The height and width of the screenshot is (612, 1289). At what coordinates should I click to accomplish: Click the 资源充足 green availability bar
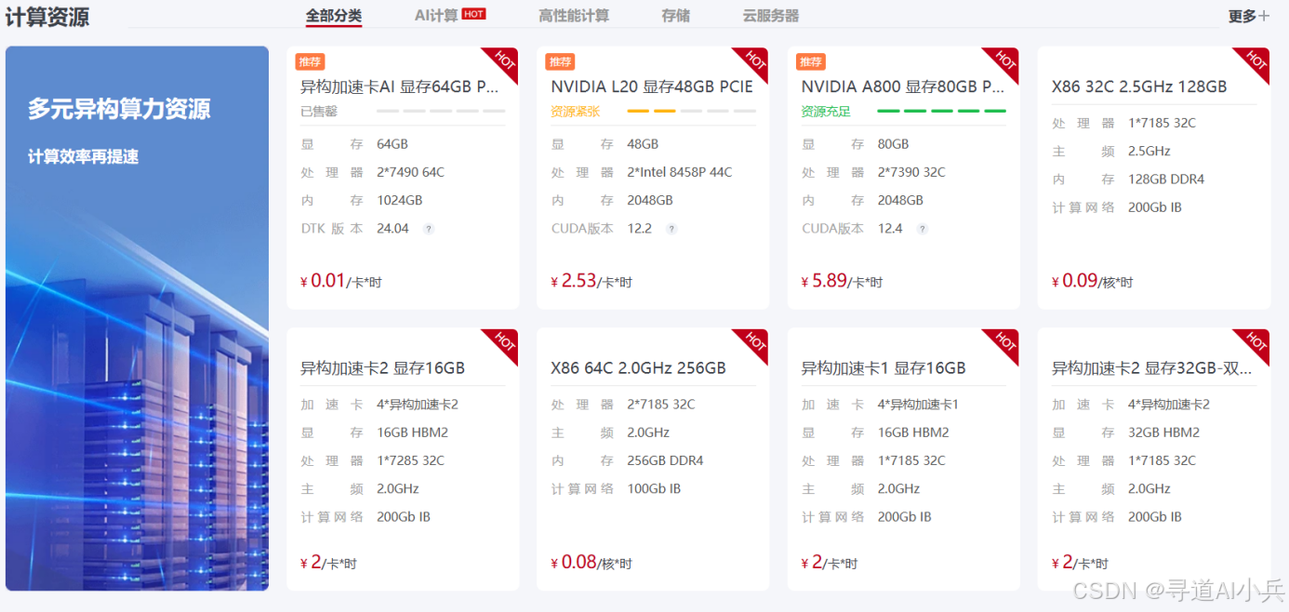coord(941,112)
